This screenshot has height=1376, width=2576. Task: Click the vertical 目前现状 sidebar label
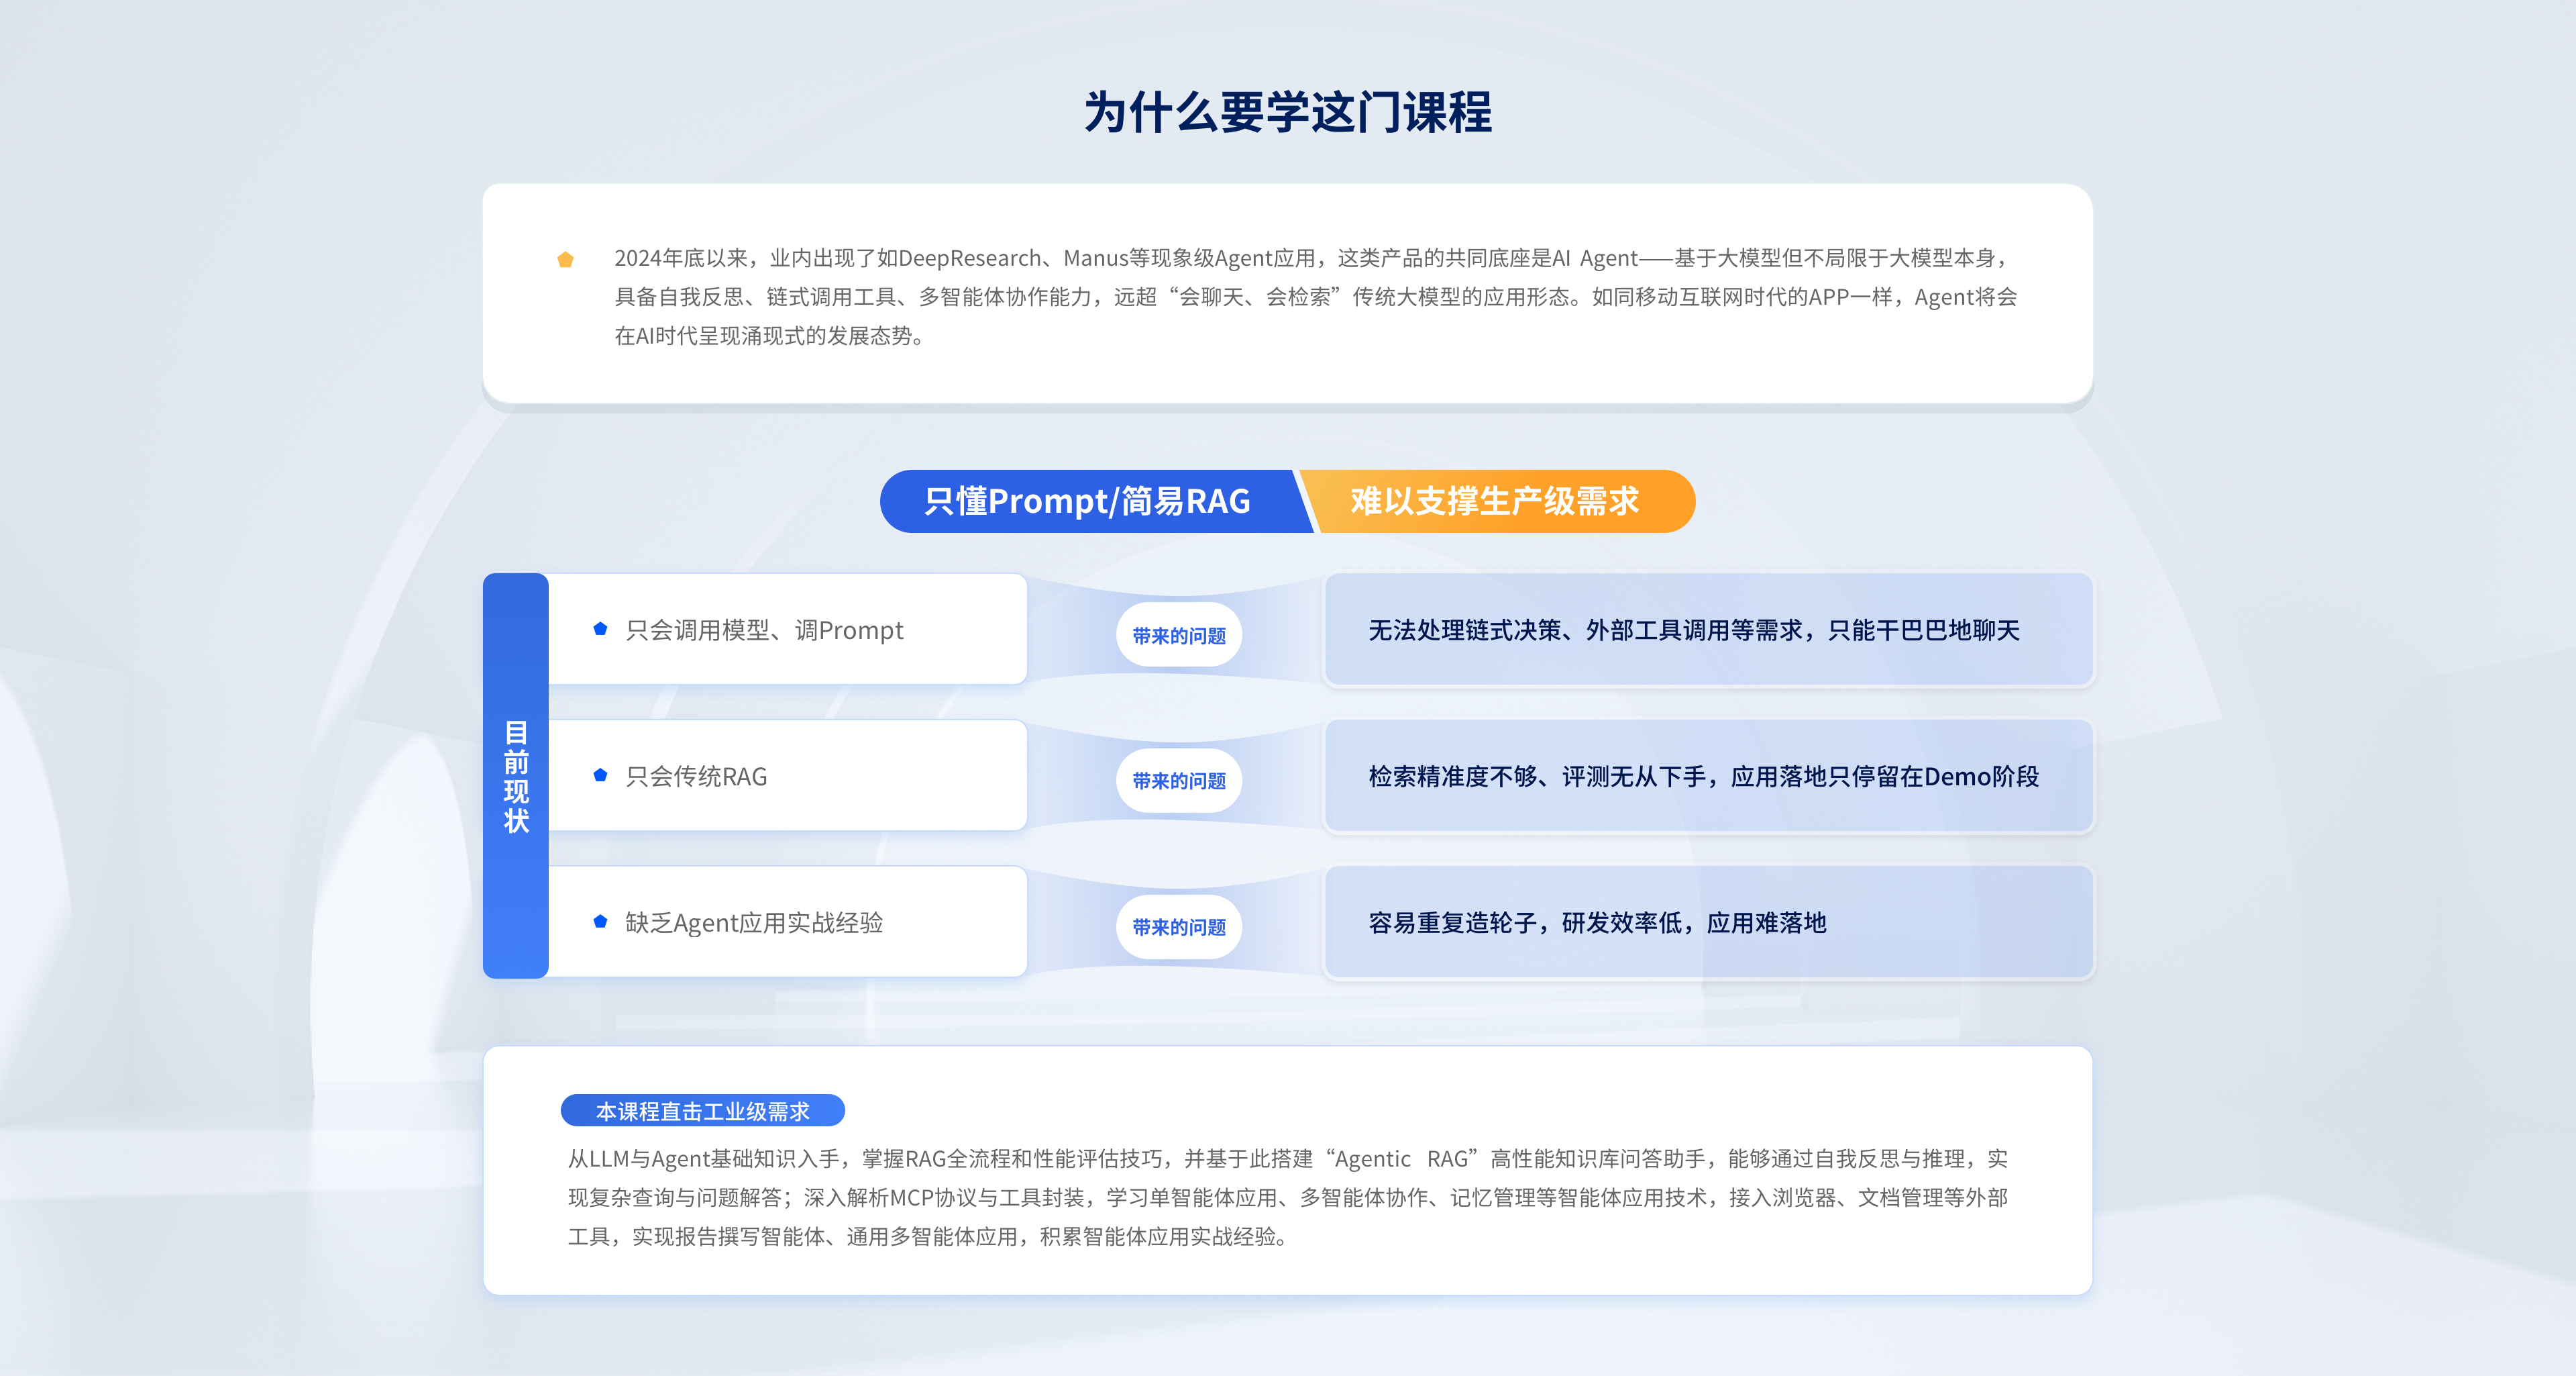516,775
